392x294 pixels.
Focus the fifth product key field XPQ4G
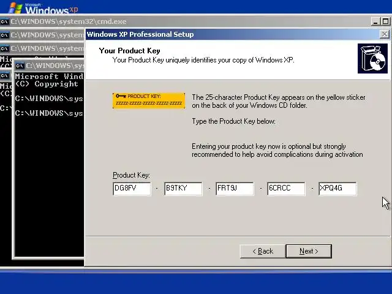point(337,189)
